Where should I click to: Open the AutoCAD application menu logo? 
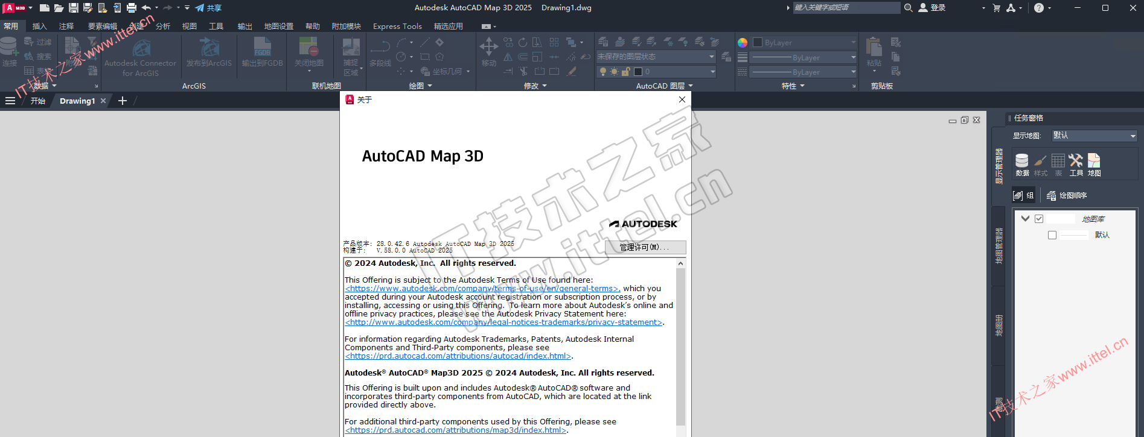[x=15, y=8]
